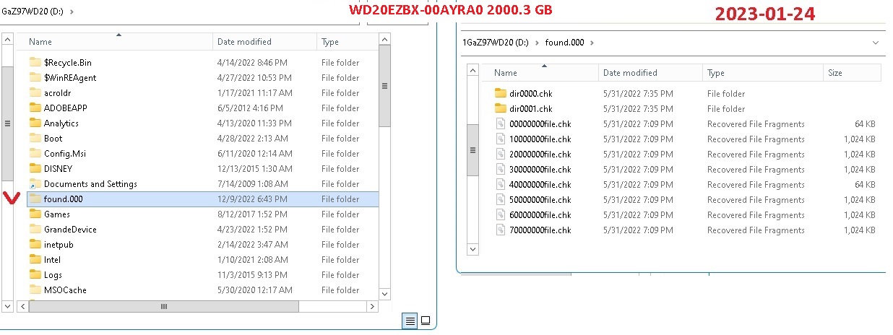Click the 6/5/2012 4:16 PM date cell
Image resolution: width=893 pixels, height=335 pixels.
point(249,108)
